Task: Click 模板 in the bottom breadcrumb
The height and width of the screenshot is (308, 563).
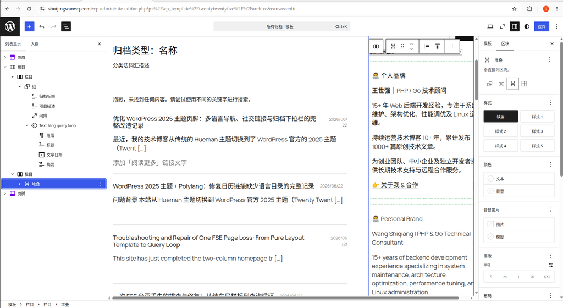Action: point(12,304)
